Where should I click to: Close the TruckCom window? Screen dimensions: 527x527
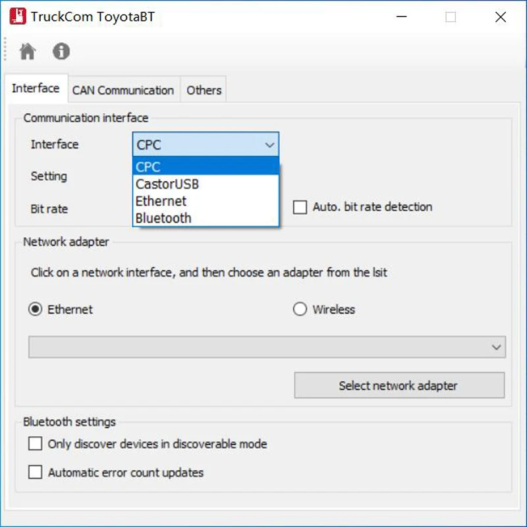point(501,18)
